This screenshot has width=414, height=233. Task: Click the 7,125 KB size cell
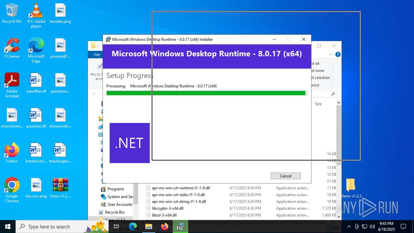(329, 208)
